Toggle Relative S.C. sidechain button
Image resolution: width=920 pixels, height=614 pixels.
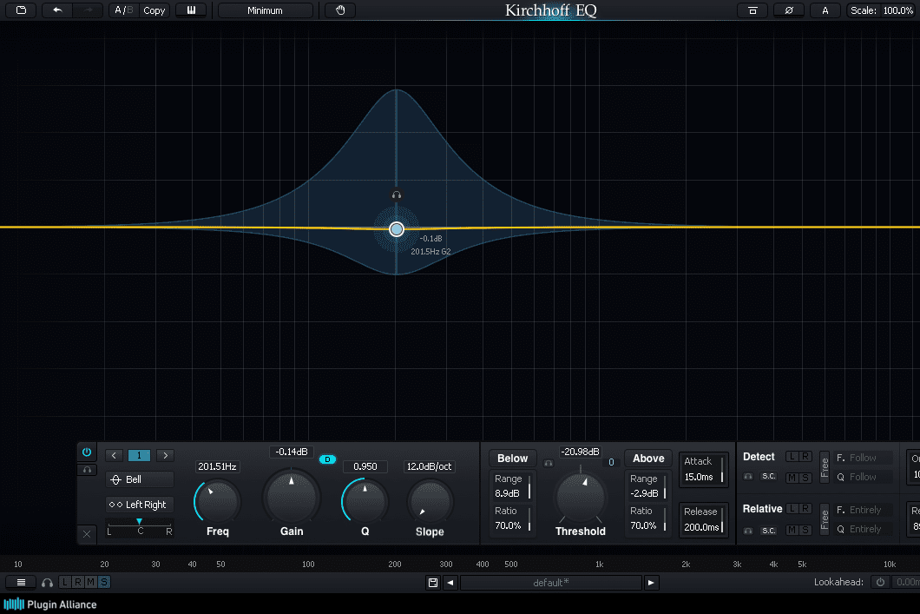click(769, 531)
